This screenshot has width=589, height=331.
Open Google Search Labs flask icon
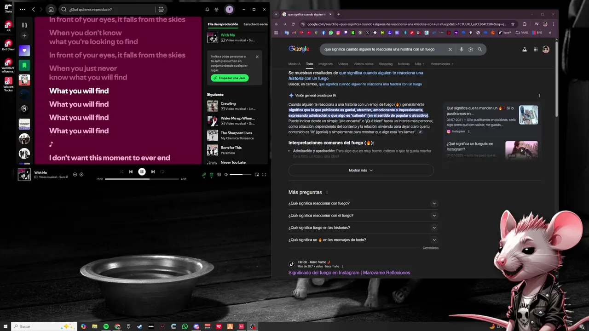pyautogui.click(x=524, y=49)
